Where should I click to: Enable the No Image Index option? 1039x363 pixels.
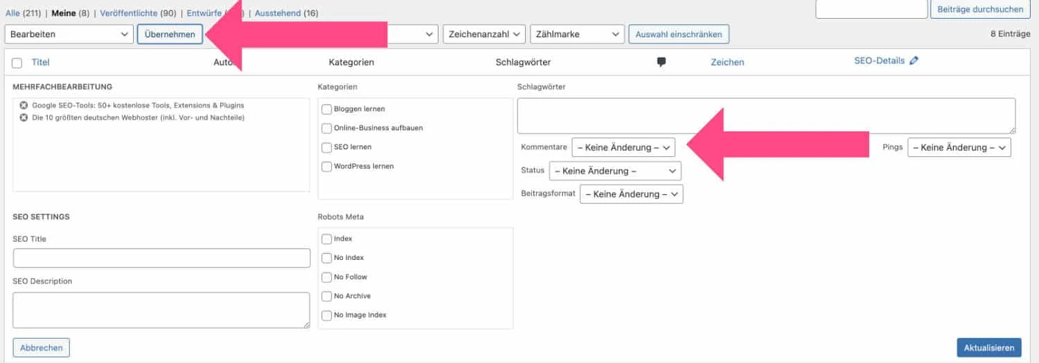326,315
